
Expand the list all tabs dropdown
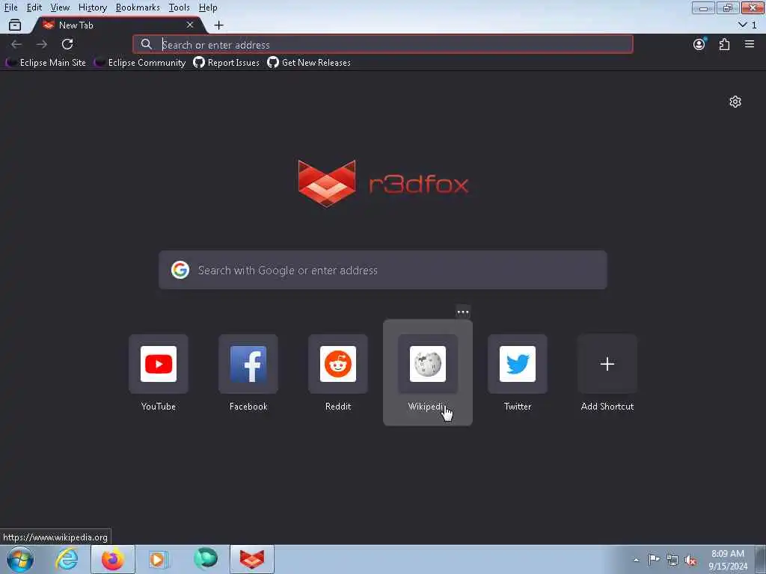[x=747, y=25]
